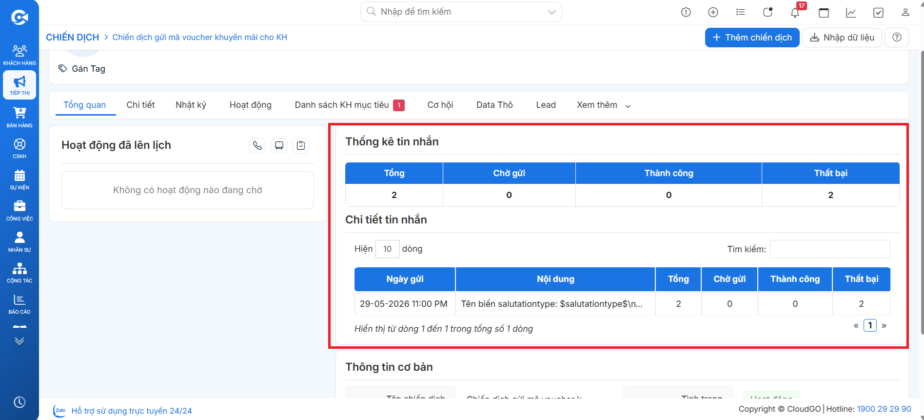Screen dimensions: 924x420
Task: Open the global search dropdown arrow
Action: point(551,12)
